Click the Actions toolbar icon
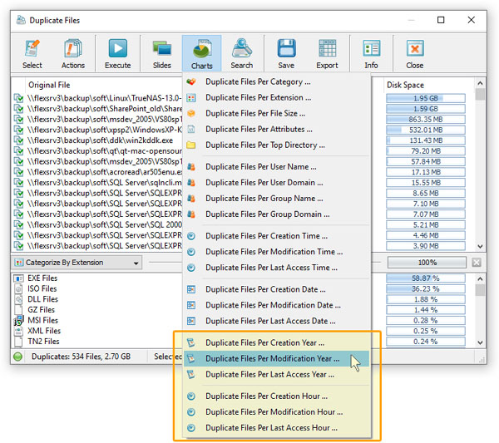The width and height of the screenshot is (499, 443). click(x=73, y=54)
